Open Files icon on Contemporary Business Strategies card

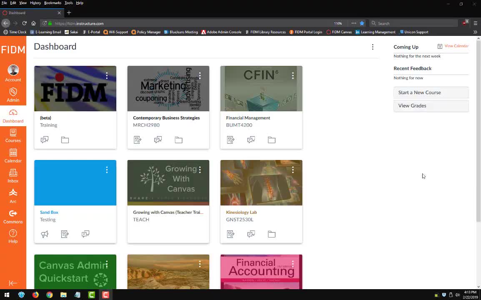[x=178, y=140]
